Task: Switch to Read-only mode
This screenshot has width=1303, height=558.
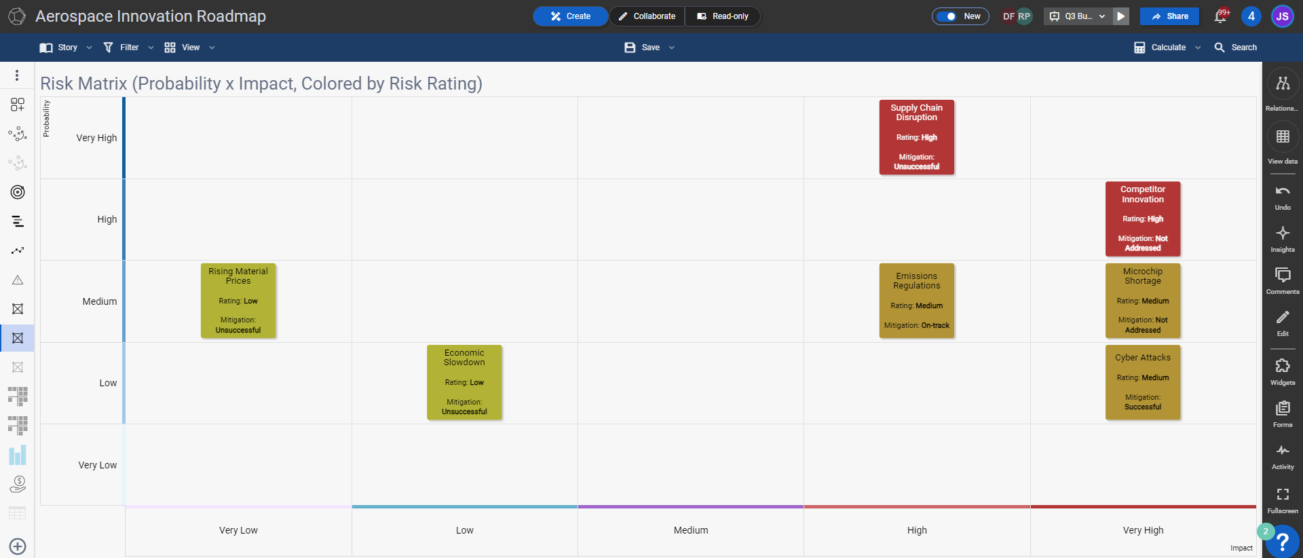Action: tap(723, 16)
